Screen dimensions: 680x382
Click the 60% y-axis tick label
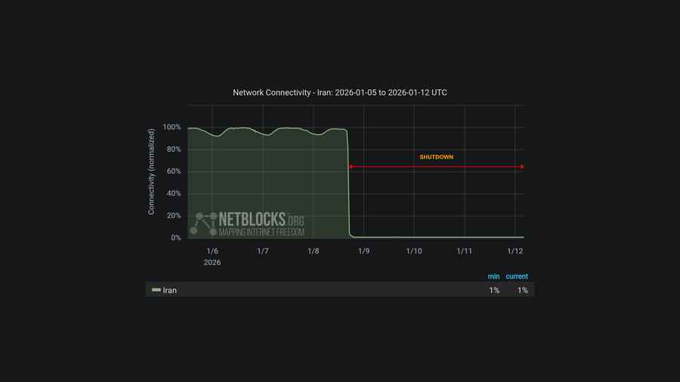(173, 171)
